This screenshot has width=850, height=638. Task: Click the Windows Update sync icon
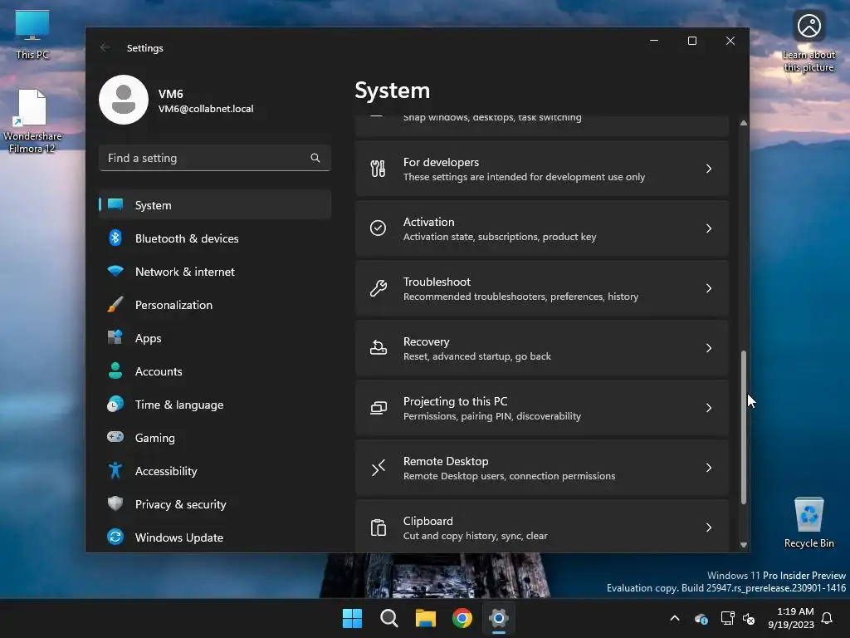[115, 537]
